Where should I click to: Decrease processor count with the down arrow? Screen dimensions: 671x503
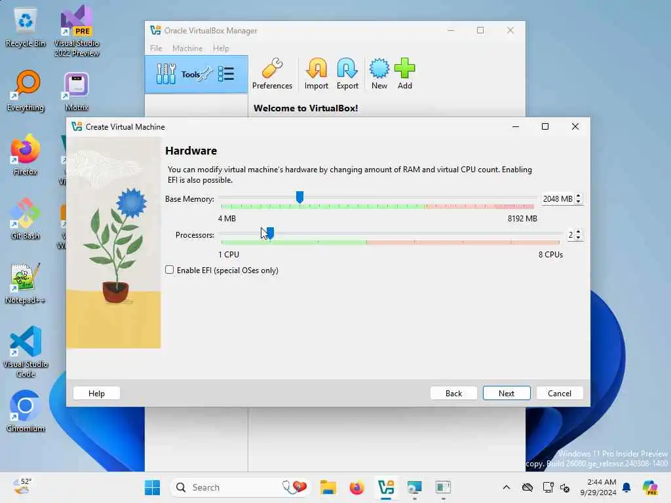click(579, 237)
